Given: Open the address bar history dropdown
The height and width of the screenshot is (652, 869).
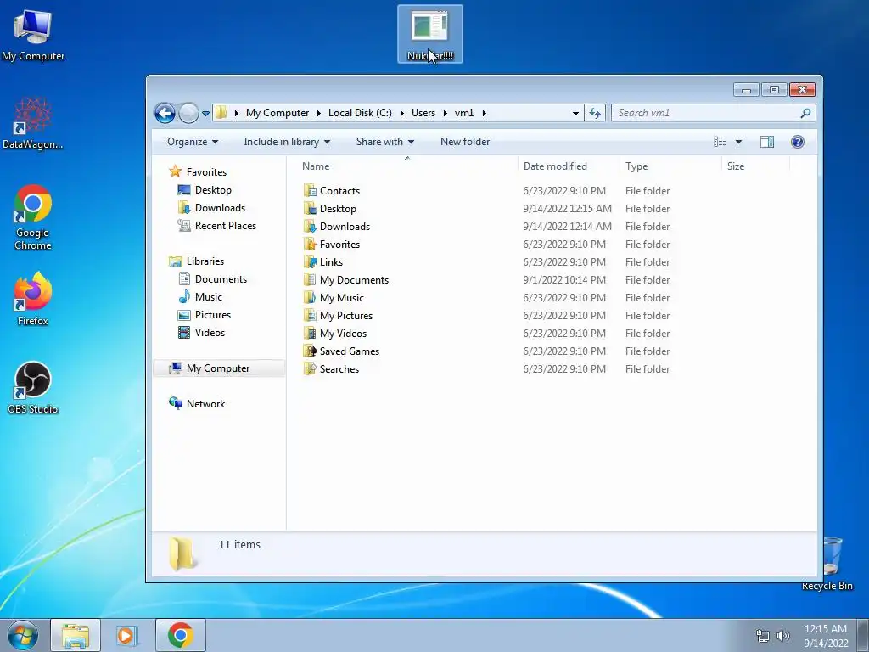Looking at the screenshot, I should [x=575, y=113].
